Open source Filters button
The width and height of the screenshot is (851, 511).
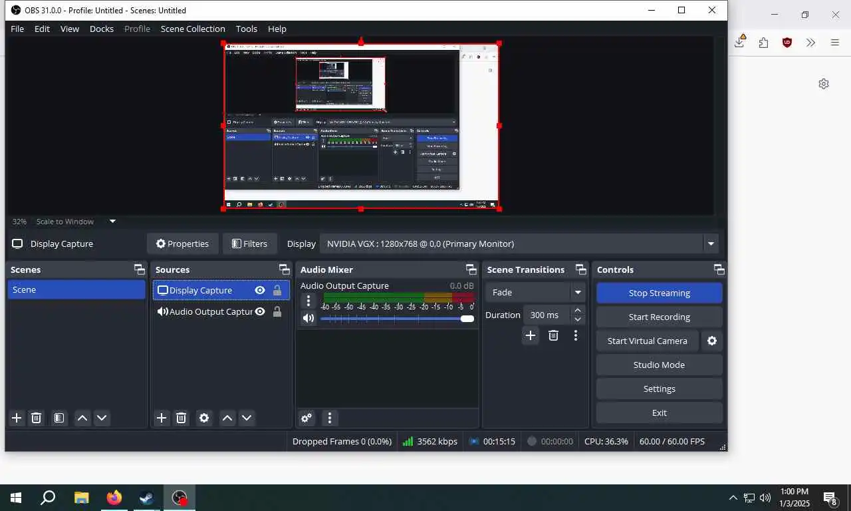point(249,244)
